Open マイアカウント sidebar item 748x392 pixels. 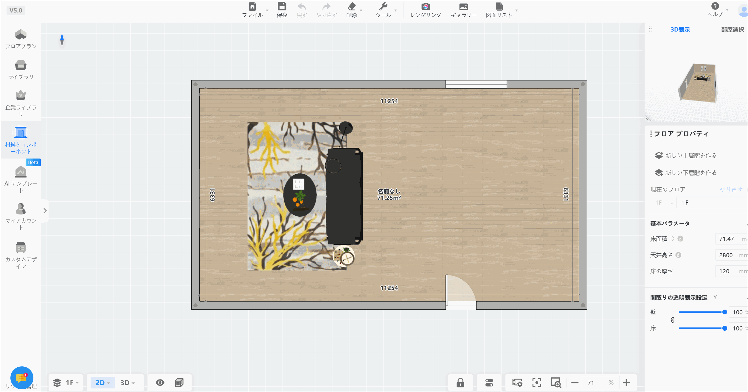pyautogui.click(x=21, y=217)
